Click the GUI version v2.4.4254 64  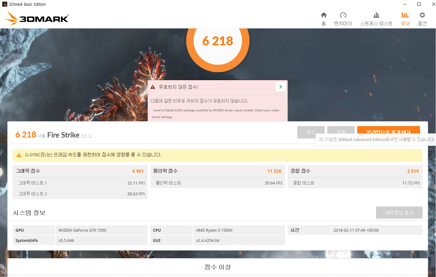(208, 240)
